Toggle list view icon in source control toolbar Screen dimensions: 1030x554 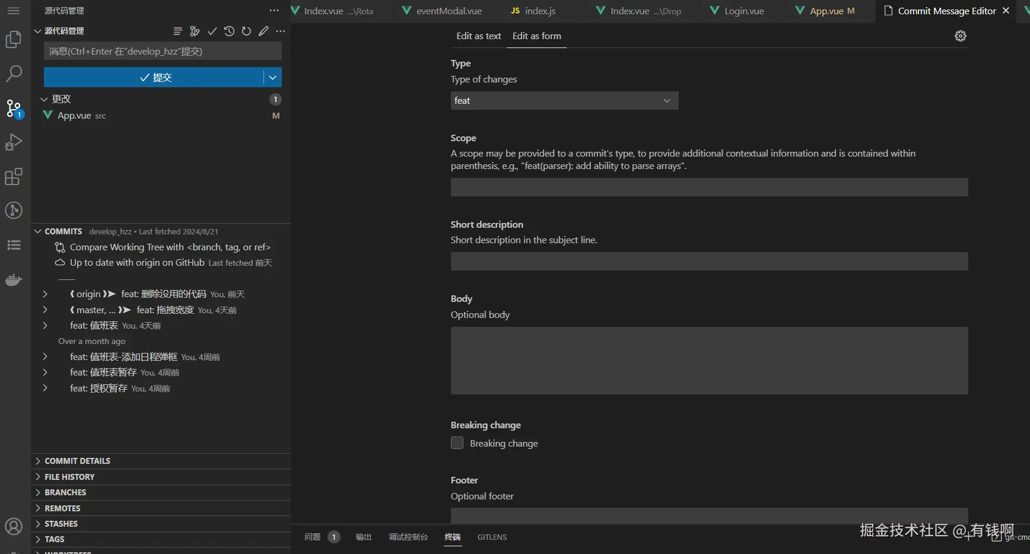(178, 31)
